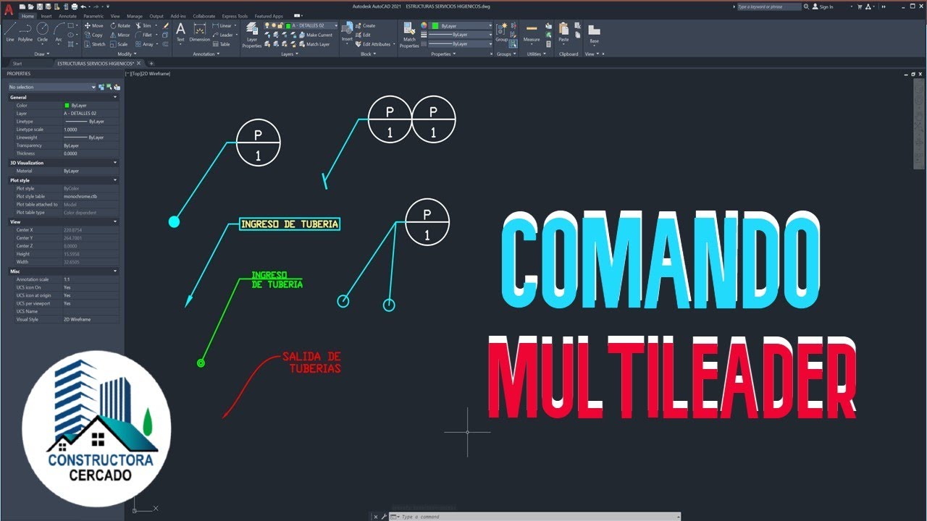Click the Visual Style 2D Wireframe value
This screenshot has width=927, height=521.
pos(77,319)
